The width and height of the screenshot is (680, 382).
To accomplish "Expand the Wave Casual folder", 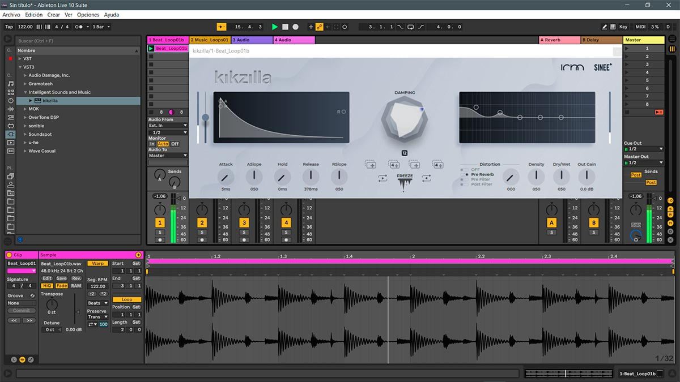I will 25,151.
